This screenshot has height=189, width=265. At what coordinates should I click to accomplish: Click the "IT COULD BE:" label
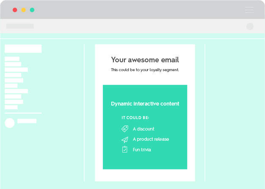(135, 118)
